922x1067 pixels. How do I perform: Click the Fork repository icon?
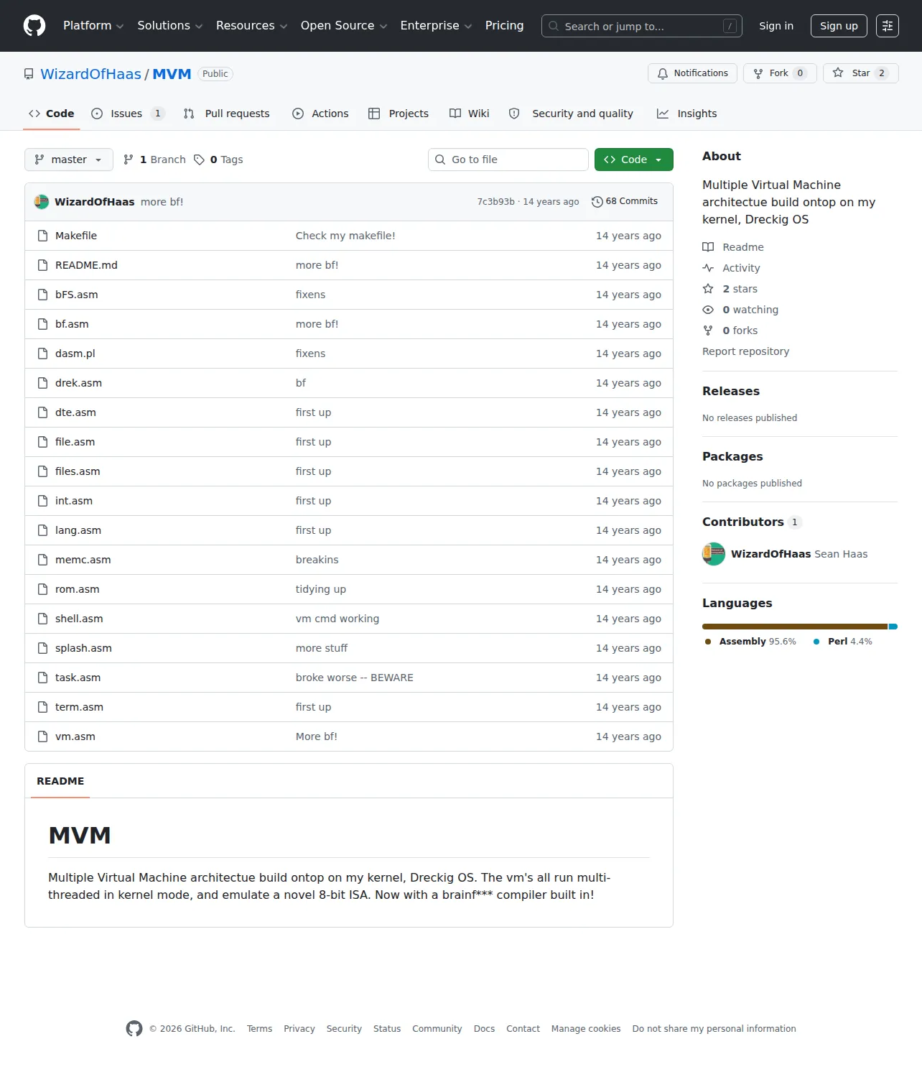point(758,73)
